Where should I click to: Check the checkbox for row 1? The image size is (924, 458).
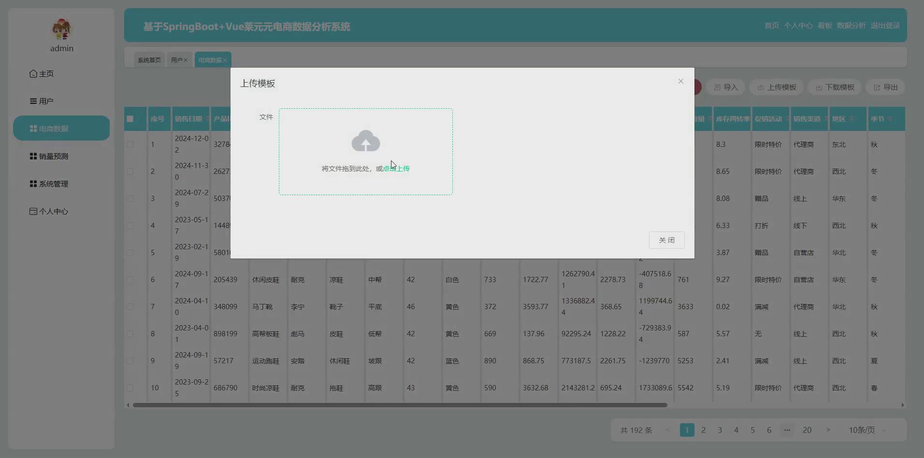point(130,144)
